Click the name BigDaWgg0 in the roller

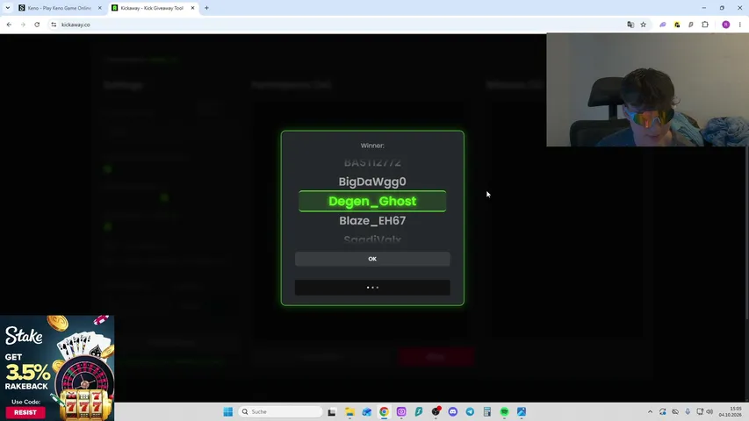[372, 182]
